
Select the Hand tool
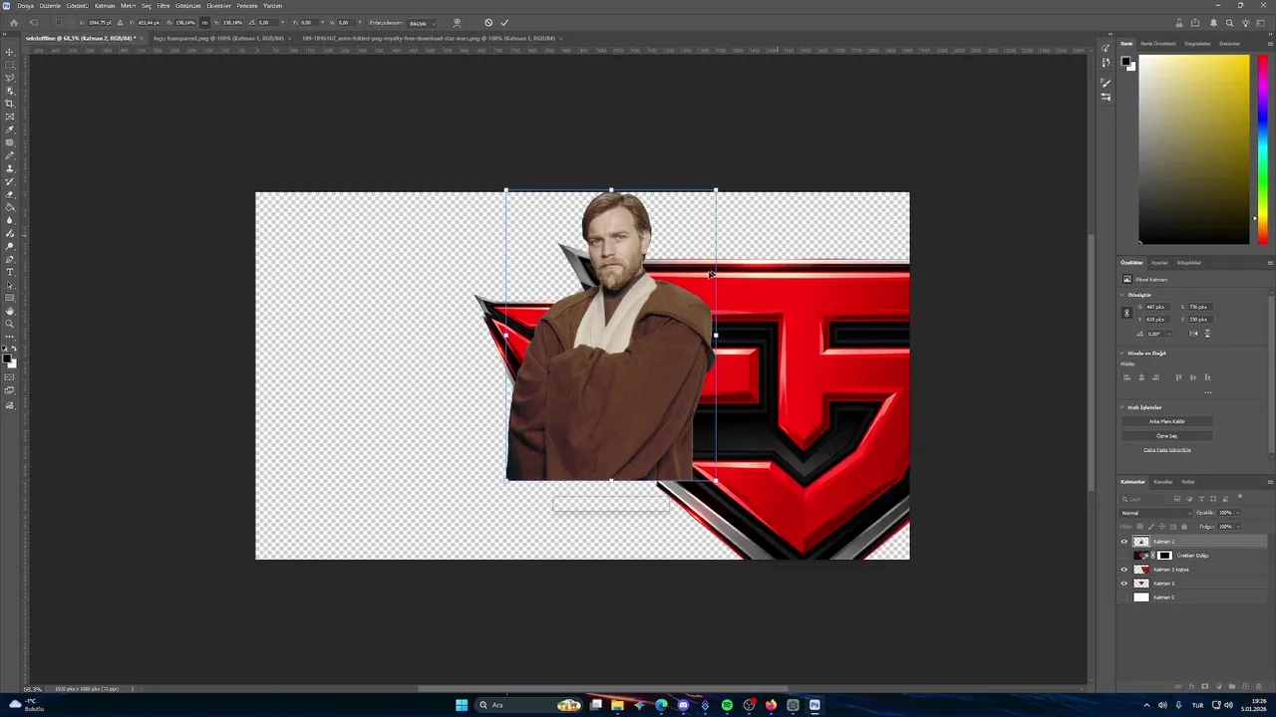[10, 311]
